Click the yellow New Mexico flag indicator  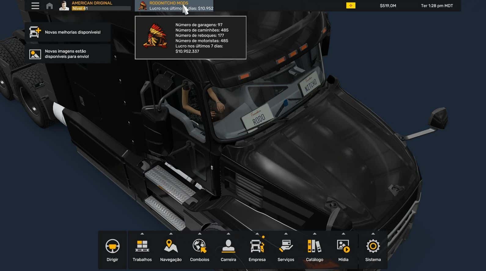pyautogui.click(x=351, y=5)
